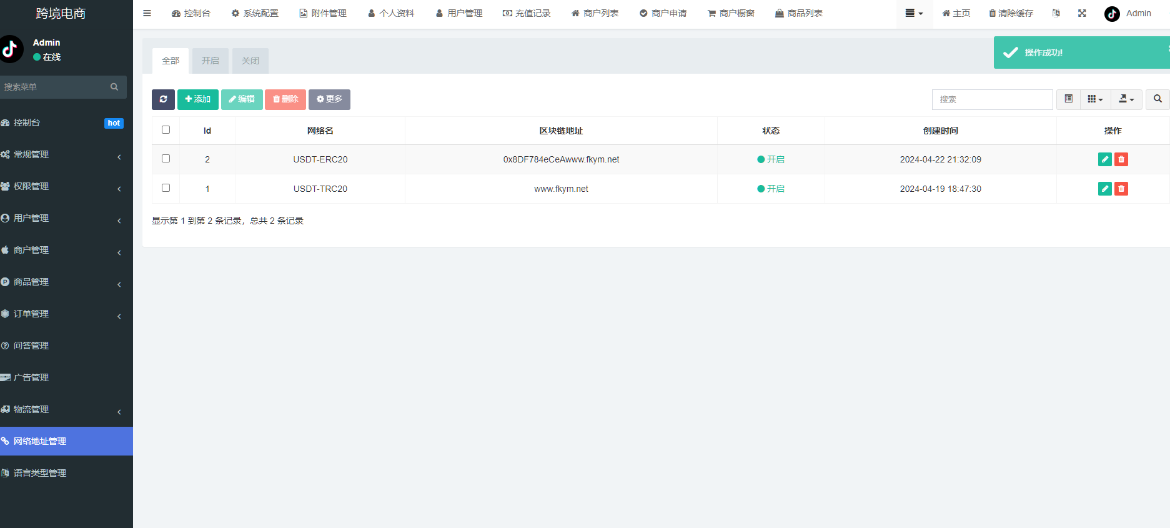The height and width of the screenshot is (528, 1170).
Task: Click the fullscreen icon in top bar
Action: (1082, 13)
